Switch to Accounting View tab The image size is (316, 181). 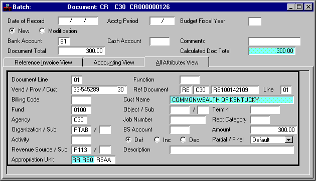click(114, 62)
